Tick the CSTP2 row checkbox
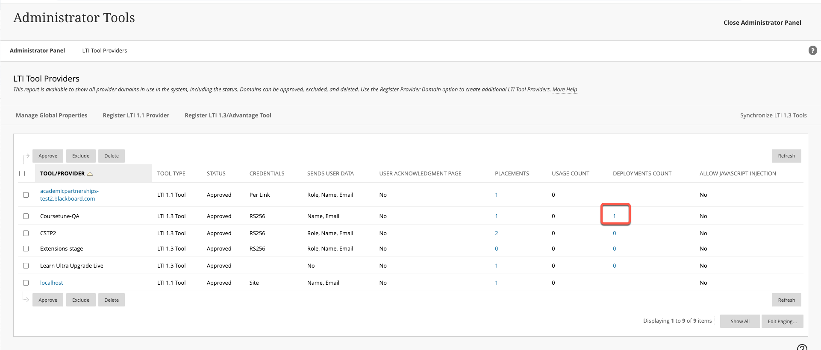Image resolution: width=821 pixels, height=350 pixels. click(26, 233)
